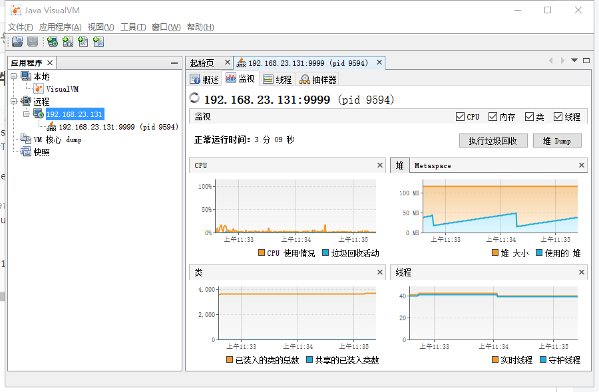Close the 类 chart panel

click(380, 272)
